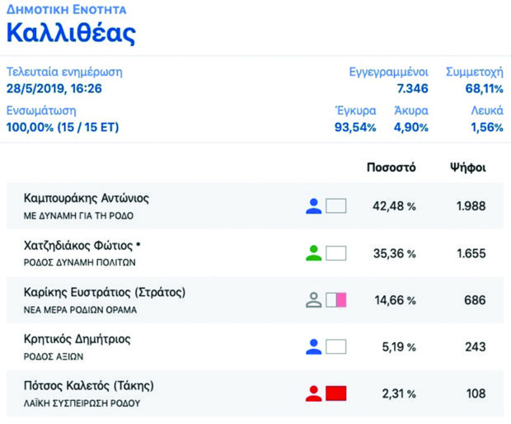
Task: Click blue person icon beside Κρητικός Δημήτριος
Action: tap(313, 346)
